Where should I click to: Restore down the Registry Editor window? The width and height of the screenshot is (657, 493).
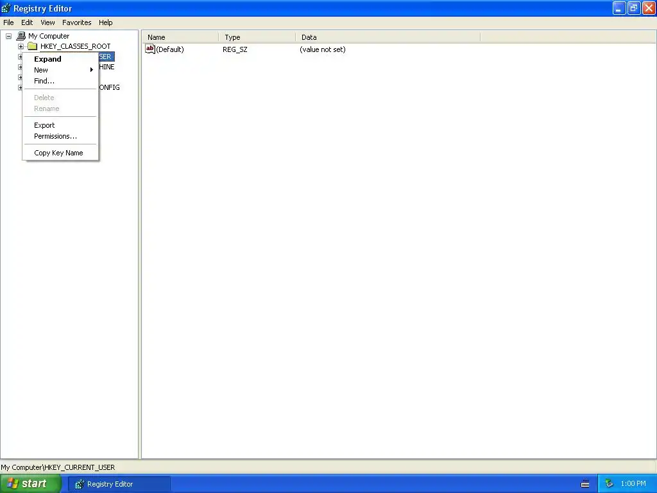pyautogui.click(x=633, y=8)
